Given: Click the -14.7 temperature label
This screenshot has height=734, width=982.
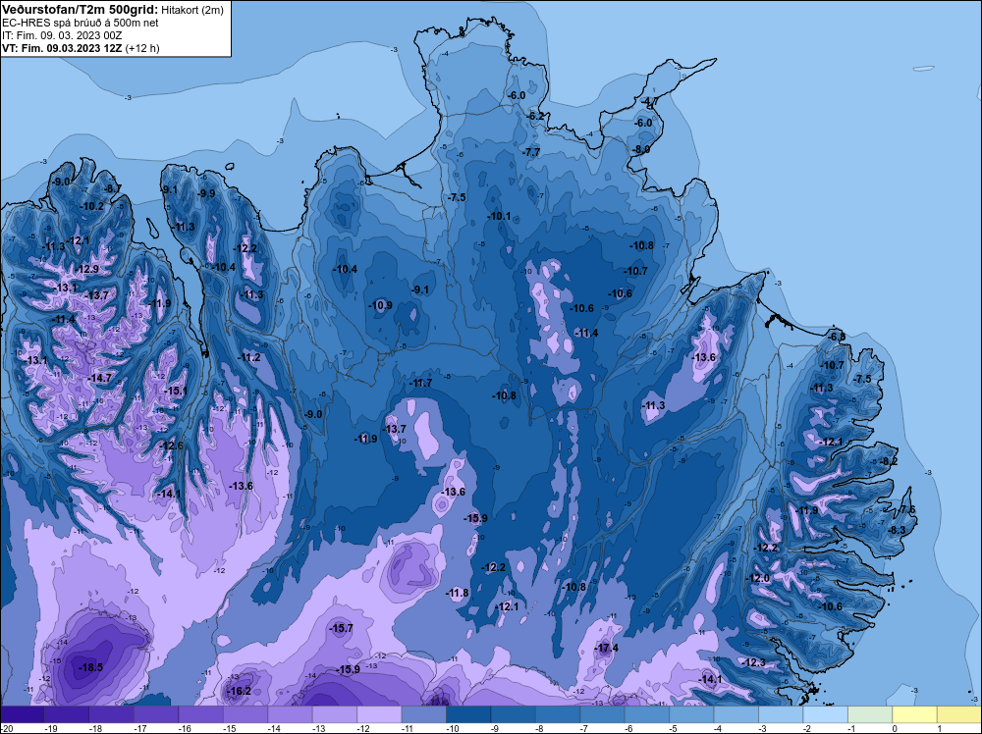Looking at the screenshot, I should tap(99, 378).
